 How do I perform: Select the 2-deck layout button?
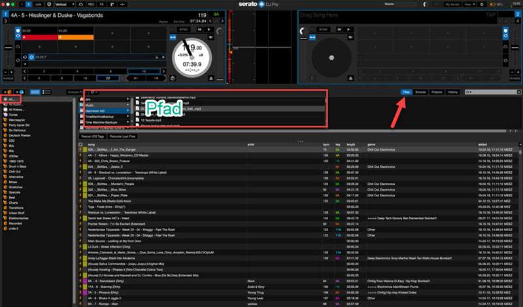(x=28, y=5)
